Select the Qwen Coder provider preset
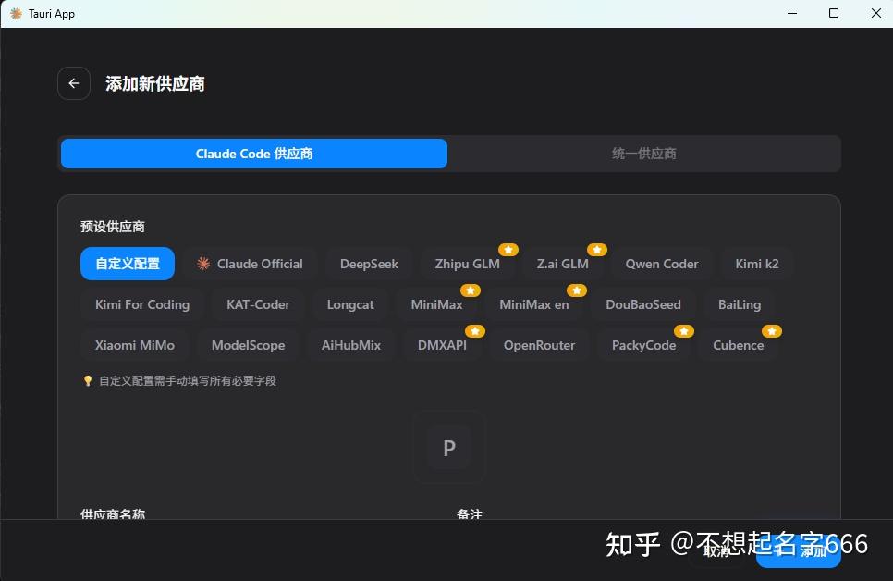Image resolution: width=893 pixels, height=581 pixels. click(661, 264)
